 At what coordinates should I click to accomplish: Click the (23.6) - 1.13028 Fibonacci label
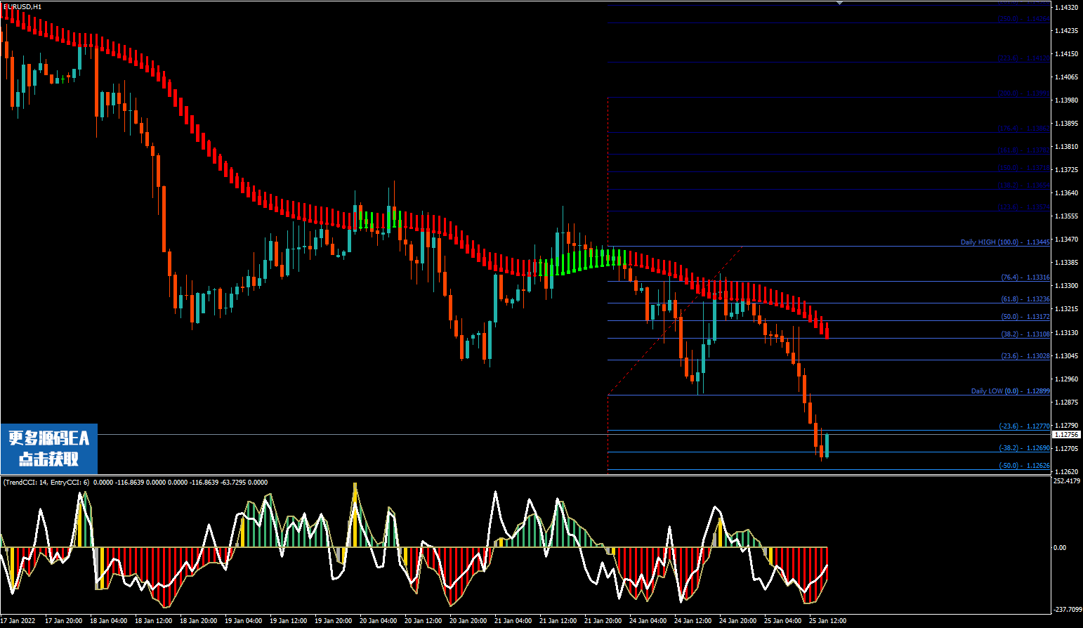pyautogui.click(x=1025, y=356)
